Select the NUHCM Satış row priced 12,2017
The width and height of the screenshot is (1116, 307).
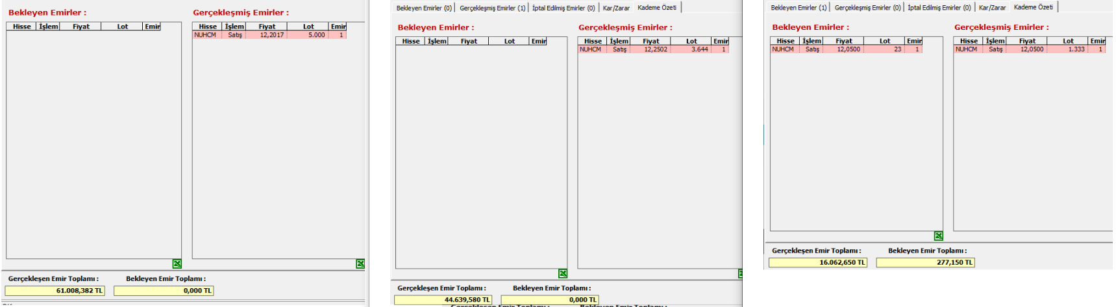269,35
